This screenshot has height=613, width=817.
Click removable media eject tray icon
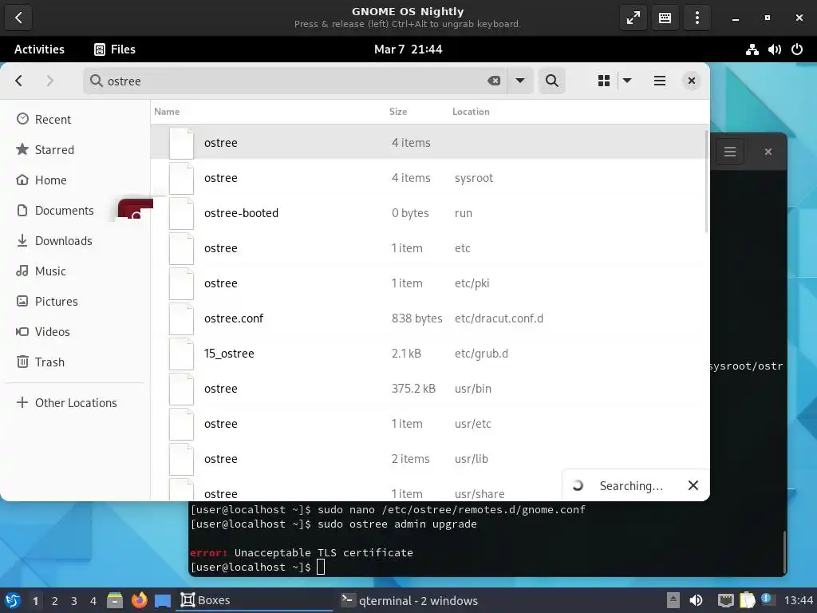click(673, 600)
